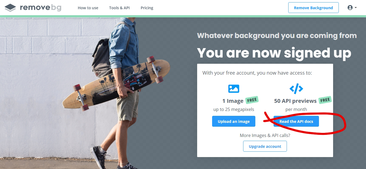Viewport: 366px width, 169px height.
Task: Click the More Images & API calls text
Action: click(265, 135)
